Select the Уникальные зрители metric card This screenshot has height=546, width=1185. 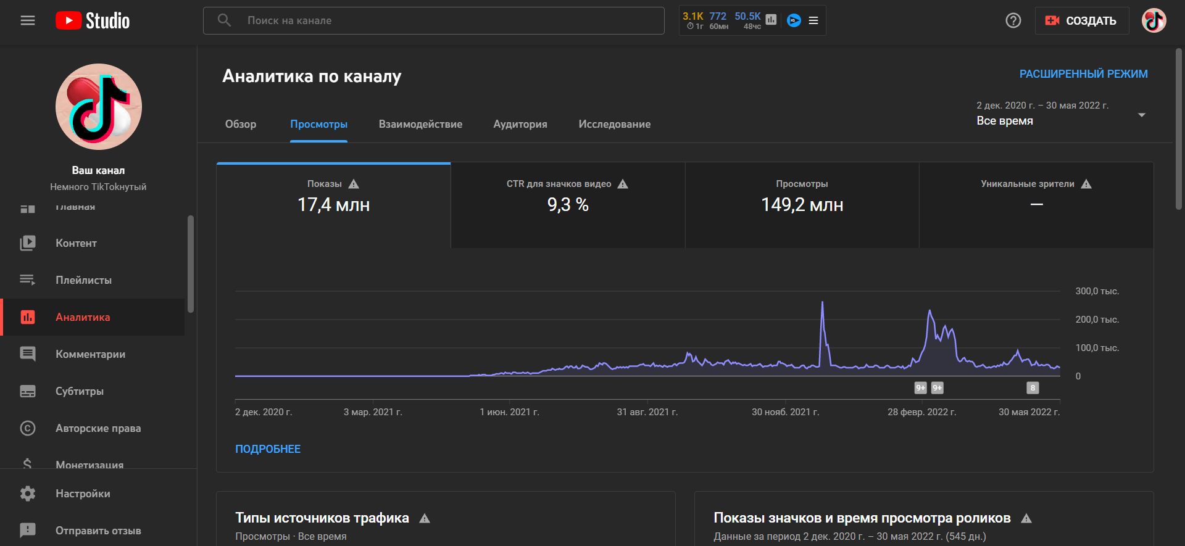[x=1036, y=205]
